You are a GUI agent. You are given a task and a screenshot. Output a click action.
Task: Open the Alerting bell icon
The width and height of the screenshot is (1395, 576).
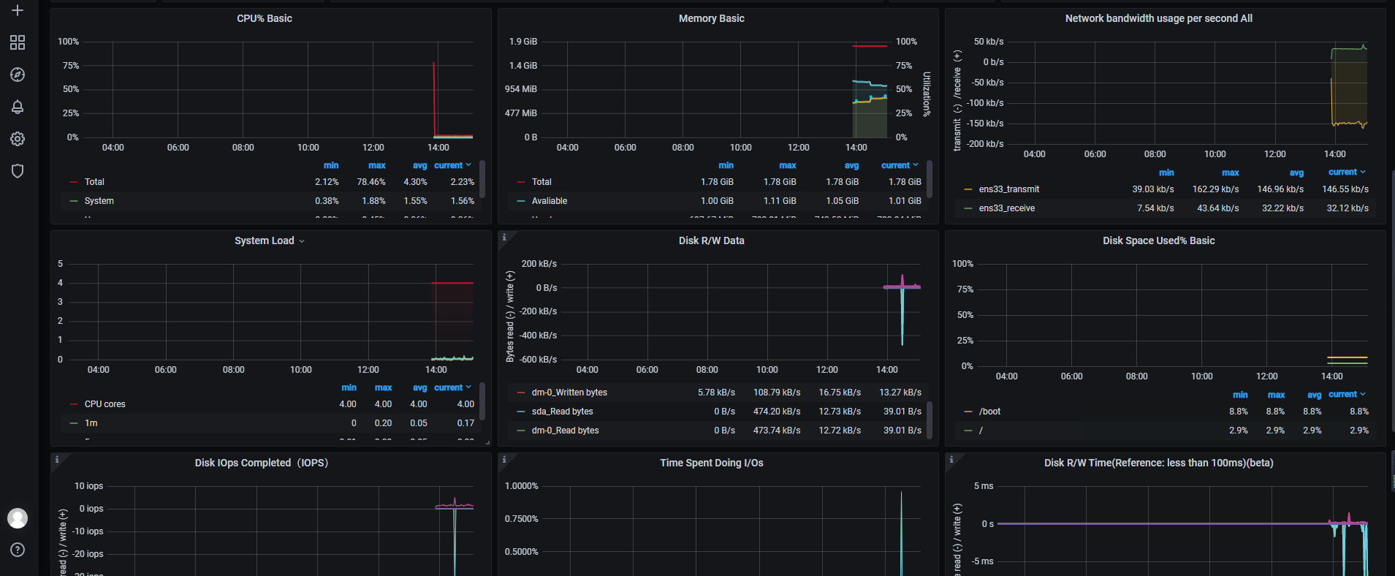click(18, 107)
